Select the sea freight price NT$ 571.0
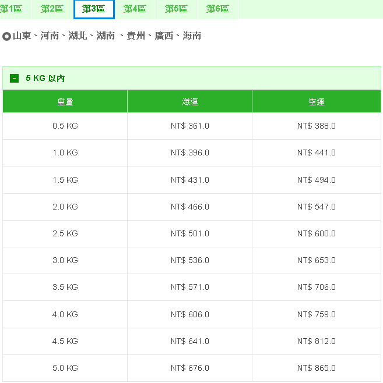The width and height of the screenshot is (383, 383). pos(189,287)
